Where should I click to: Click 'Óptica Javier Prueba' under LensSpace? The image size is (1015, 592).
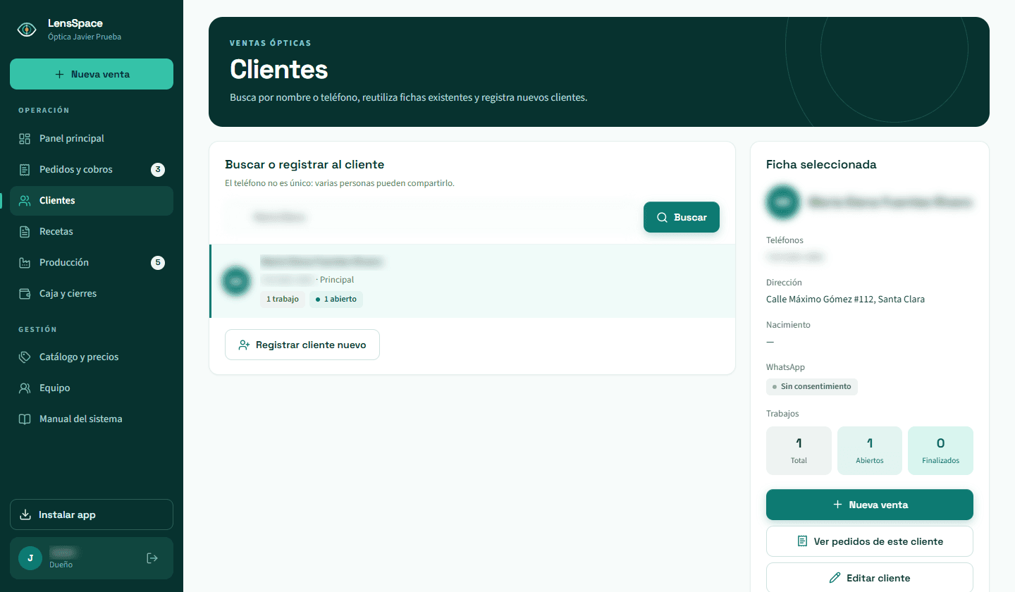point(85,37)
